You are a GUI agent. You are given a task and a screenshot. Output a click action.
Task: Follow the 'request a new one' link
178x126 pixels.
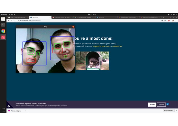point(101,46)
